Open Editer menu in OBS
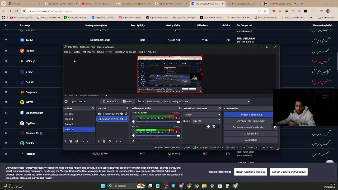 (x=77, y=52)
